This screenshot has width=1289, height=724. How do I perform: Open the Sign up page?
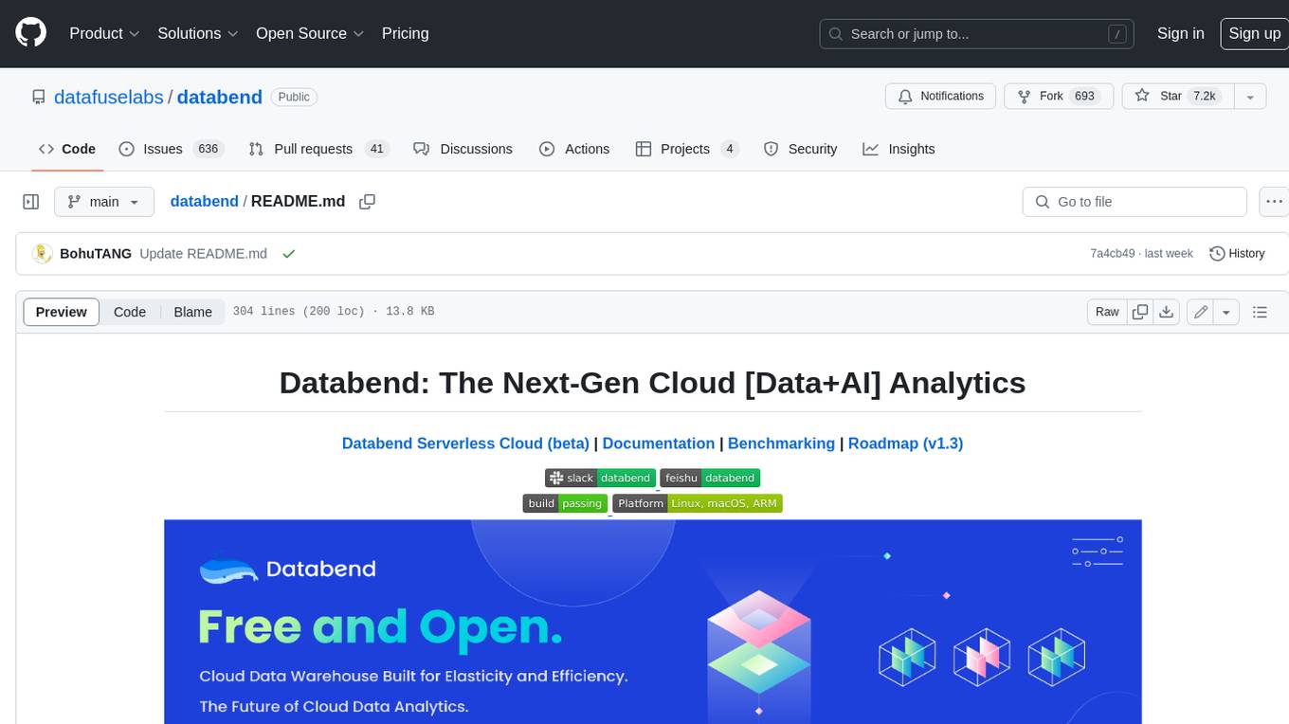pyautogui.click(x=1254, y=33)
